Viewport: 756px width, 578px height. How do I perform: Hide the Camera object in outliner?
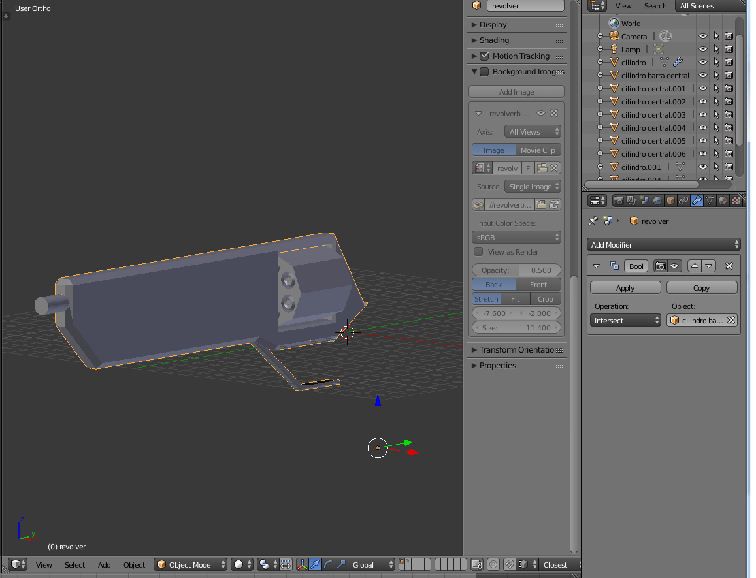point(703,36)
